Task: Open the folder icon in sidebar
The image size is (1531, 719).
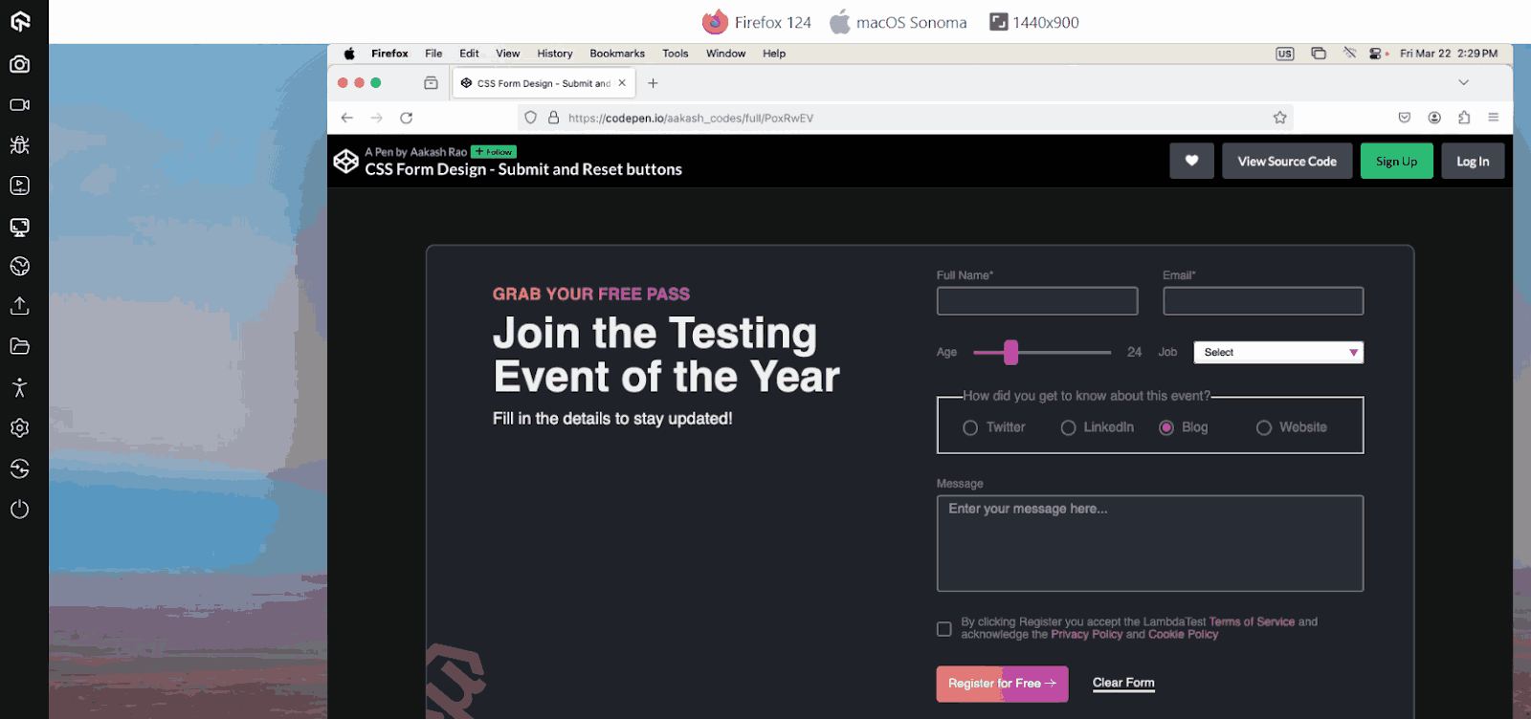Action: click(20, 346)
